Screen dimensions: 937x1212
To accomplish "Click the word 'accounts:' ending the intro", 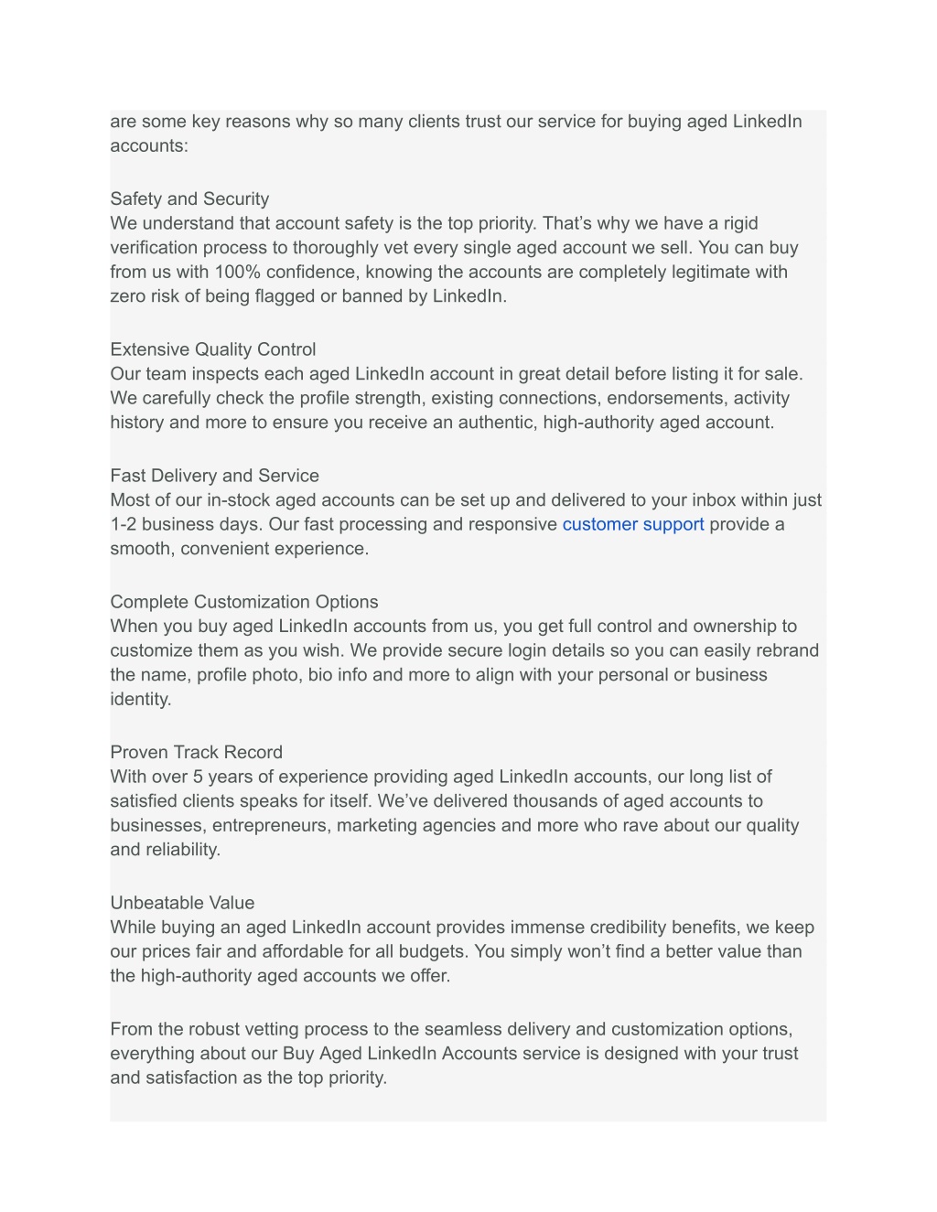I will click(149, 145).
